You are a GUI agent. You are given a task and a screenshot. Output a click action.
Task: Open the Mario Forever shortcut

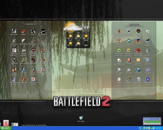[43, 70]
